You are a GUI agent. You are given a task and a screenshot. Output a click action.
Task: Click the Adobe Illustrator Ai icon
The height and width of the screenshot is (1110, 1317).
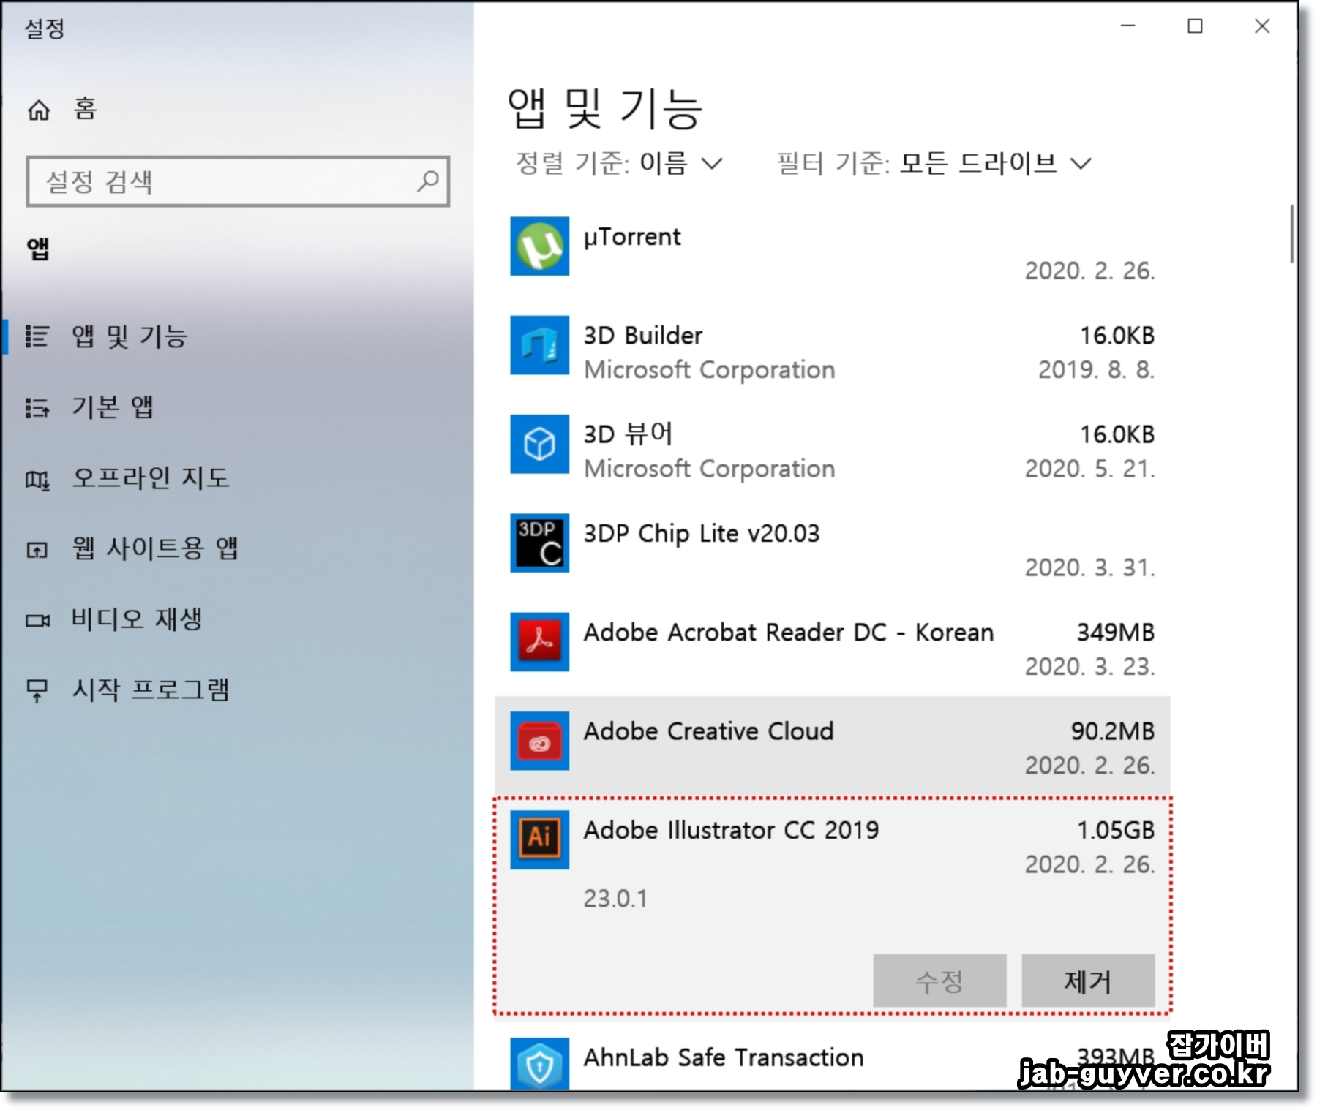pos(539,839)
